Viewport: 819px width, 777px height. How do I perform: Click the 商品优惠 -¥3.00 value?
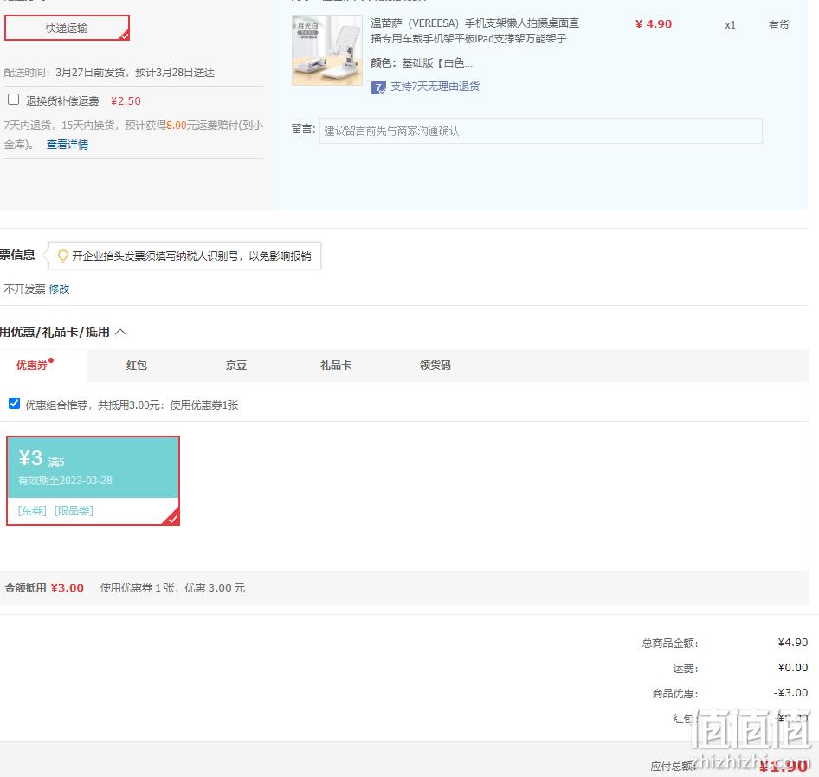790,692
